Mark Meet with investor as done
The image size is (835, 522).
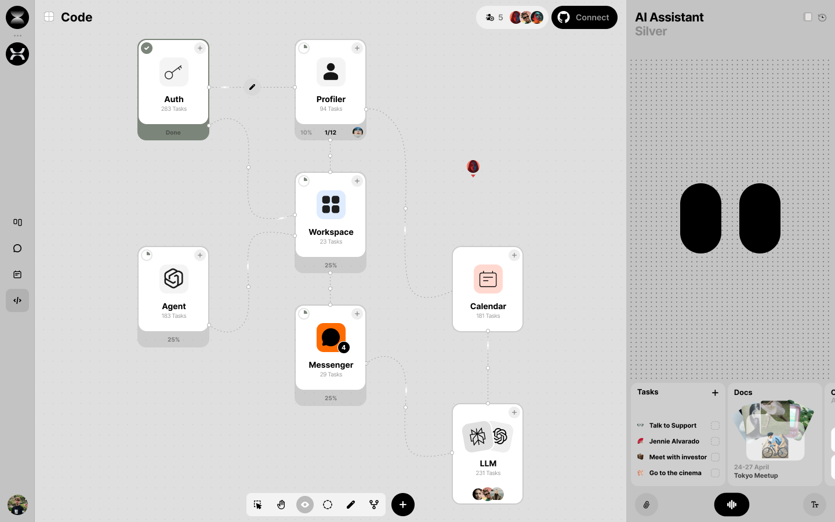[x=715, y=457]
